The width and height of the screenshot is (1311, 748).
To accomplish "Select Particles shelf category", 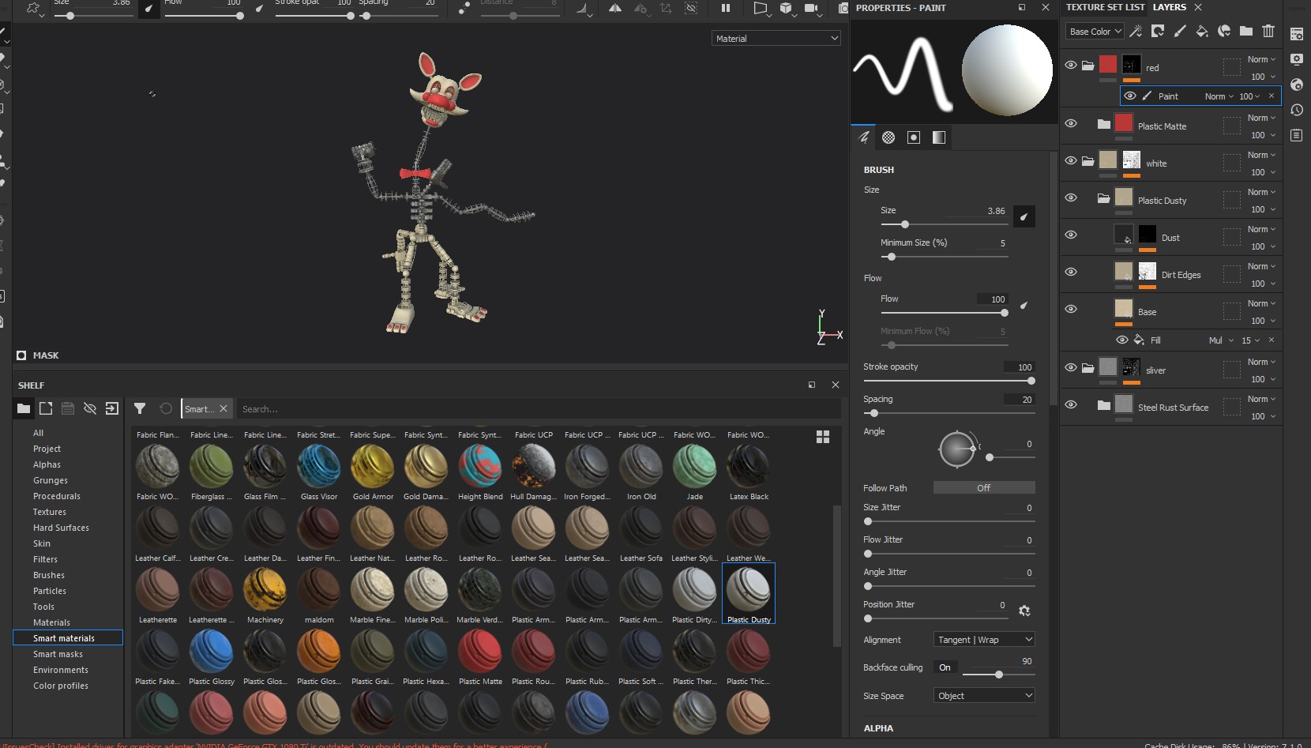I will [50, 591].
